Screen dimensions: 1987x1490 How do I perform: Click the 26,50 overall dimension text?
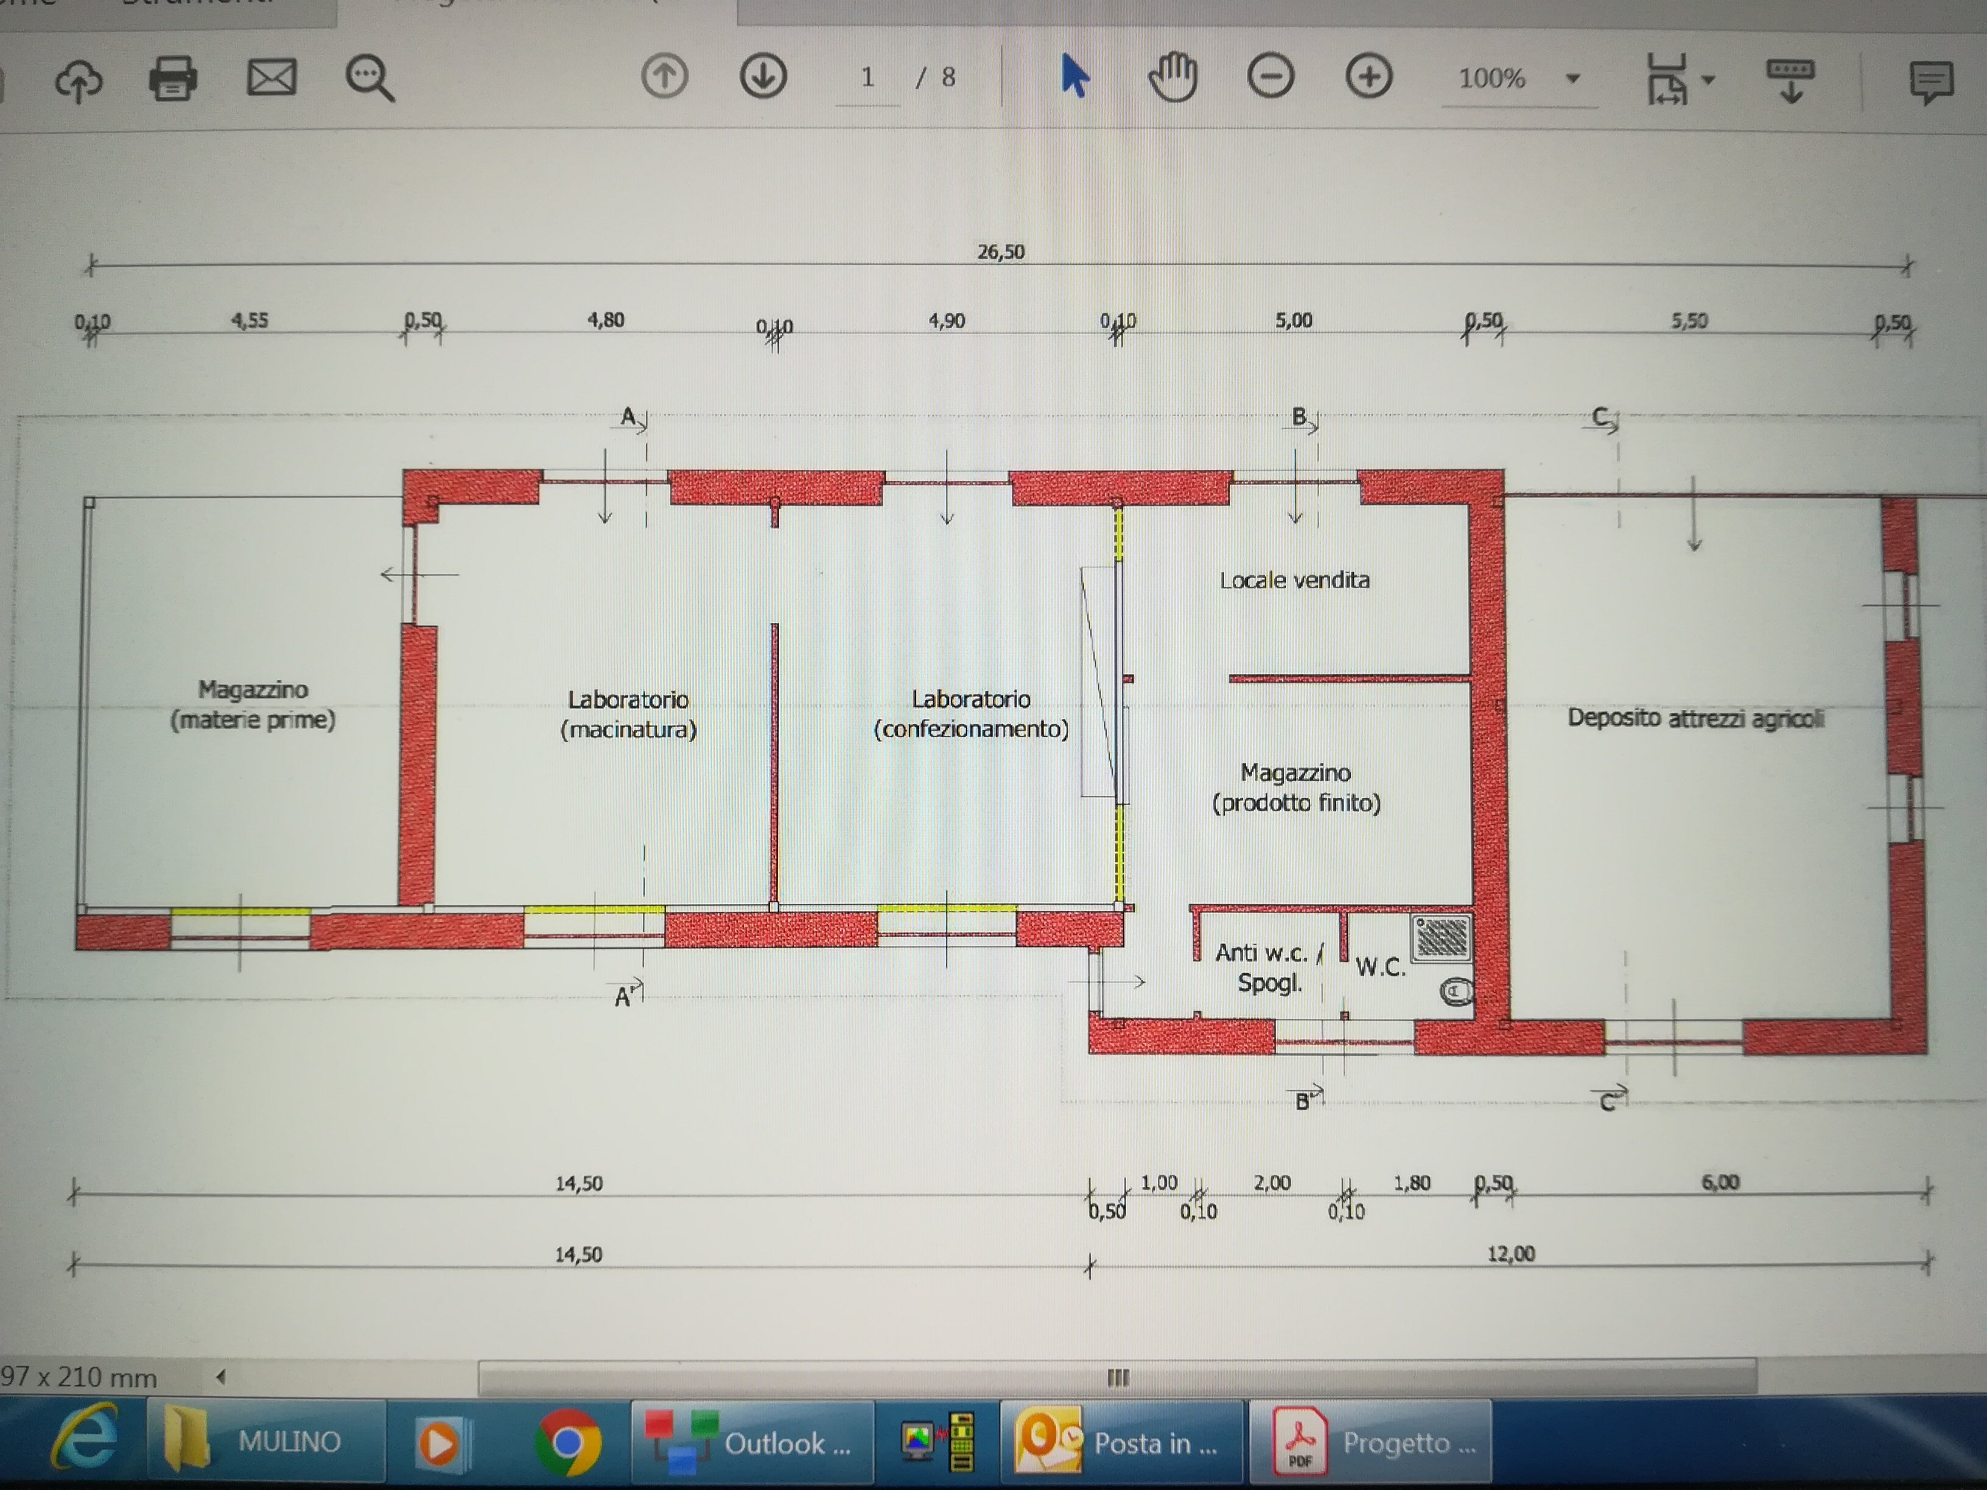pyautogui.click(x=1001, y=251)
